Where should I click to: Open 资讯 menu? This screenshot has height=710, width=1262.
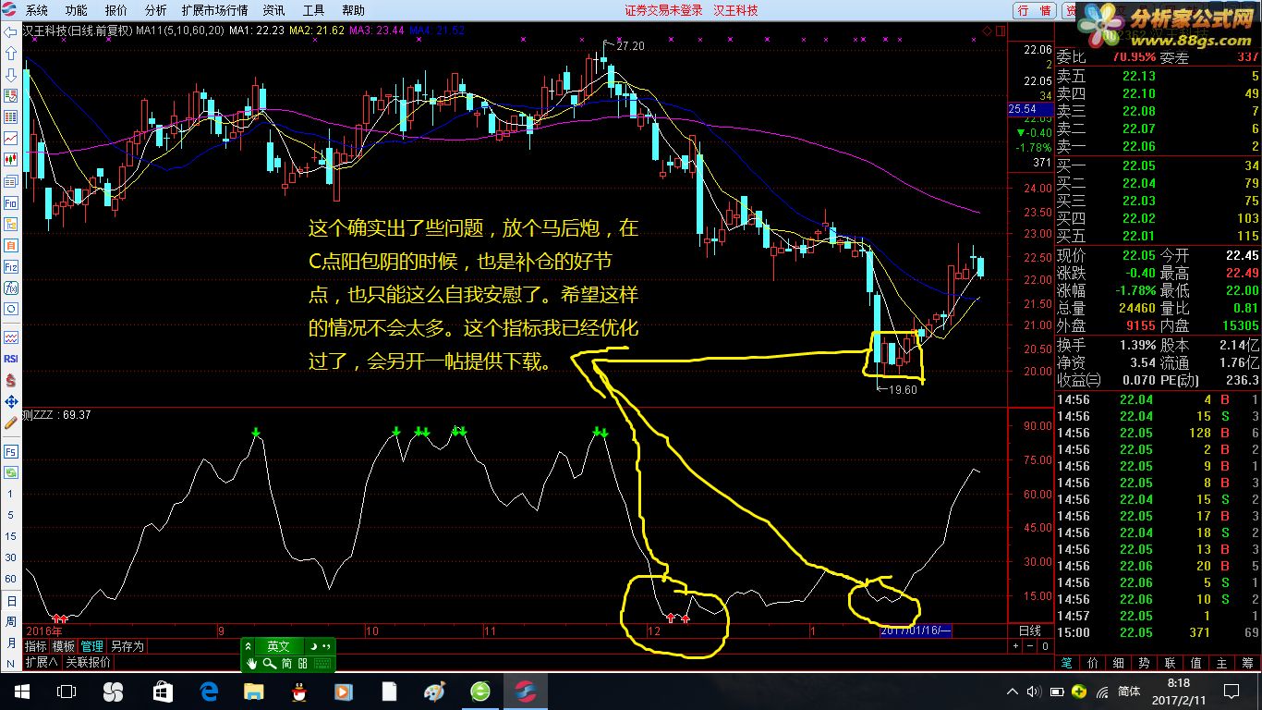pos(273,10)
